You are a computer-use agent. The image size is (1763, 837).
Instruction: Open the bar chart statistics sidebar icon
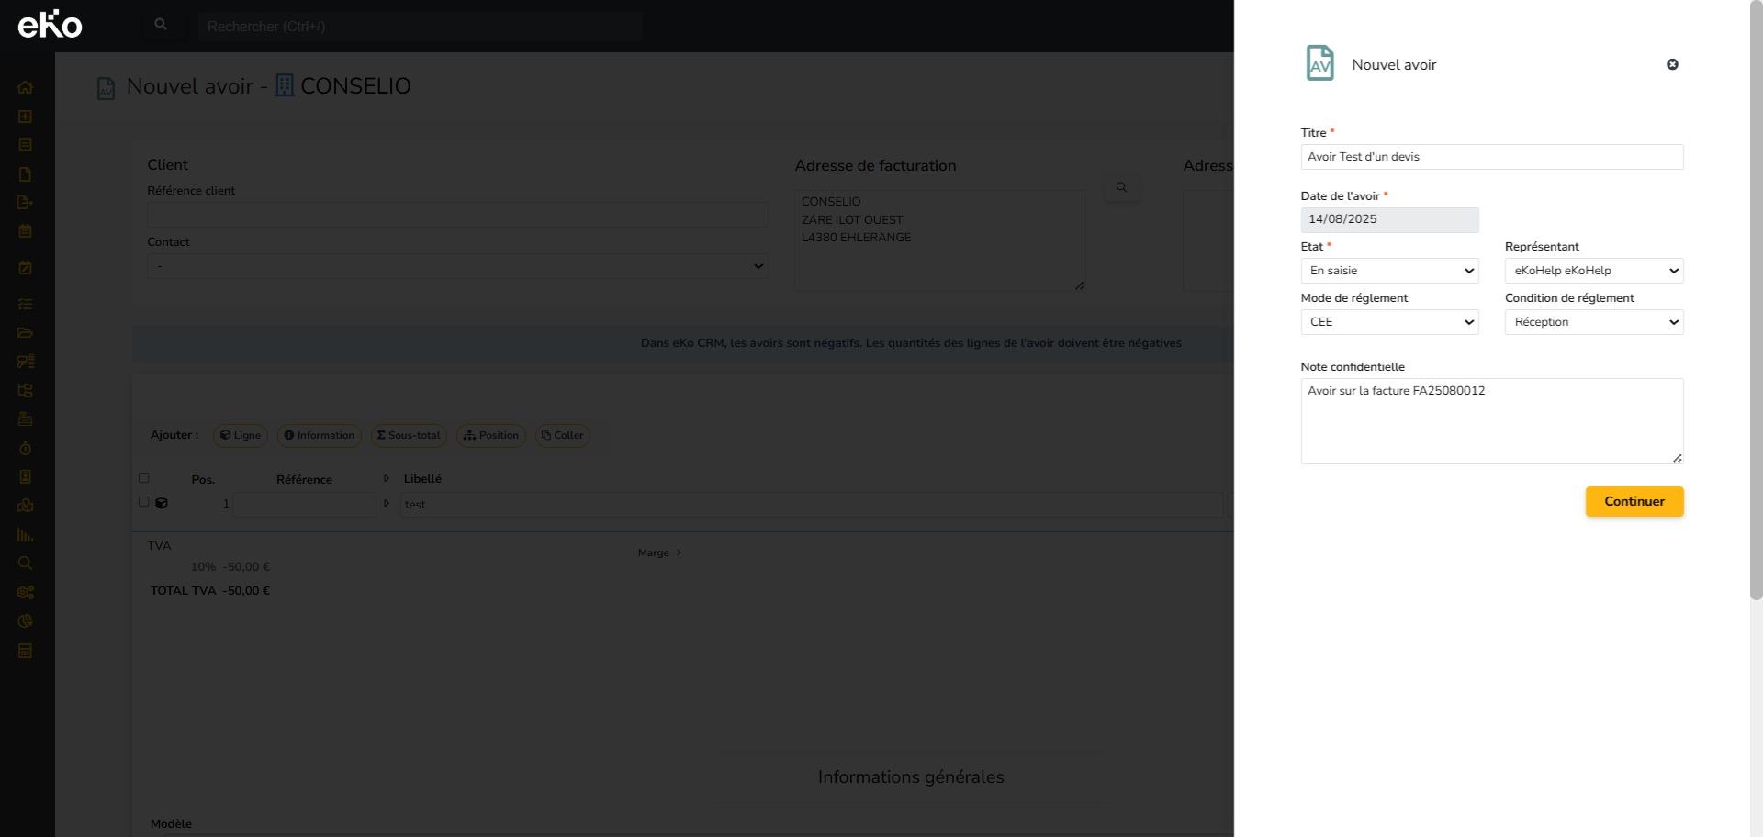pos(25,535)
